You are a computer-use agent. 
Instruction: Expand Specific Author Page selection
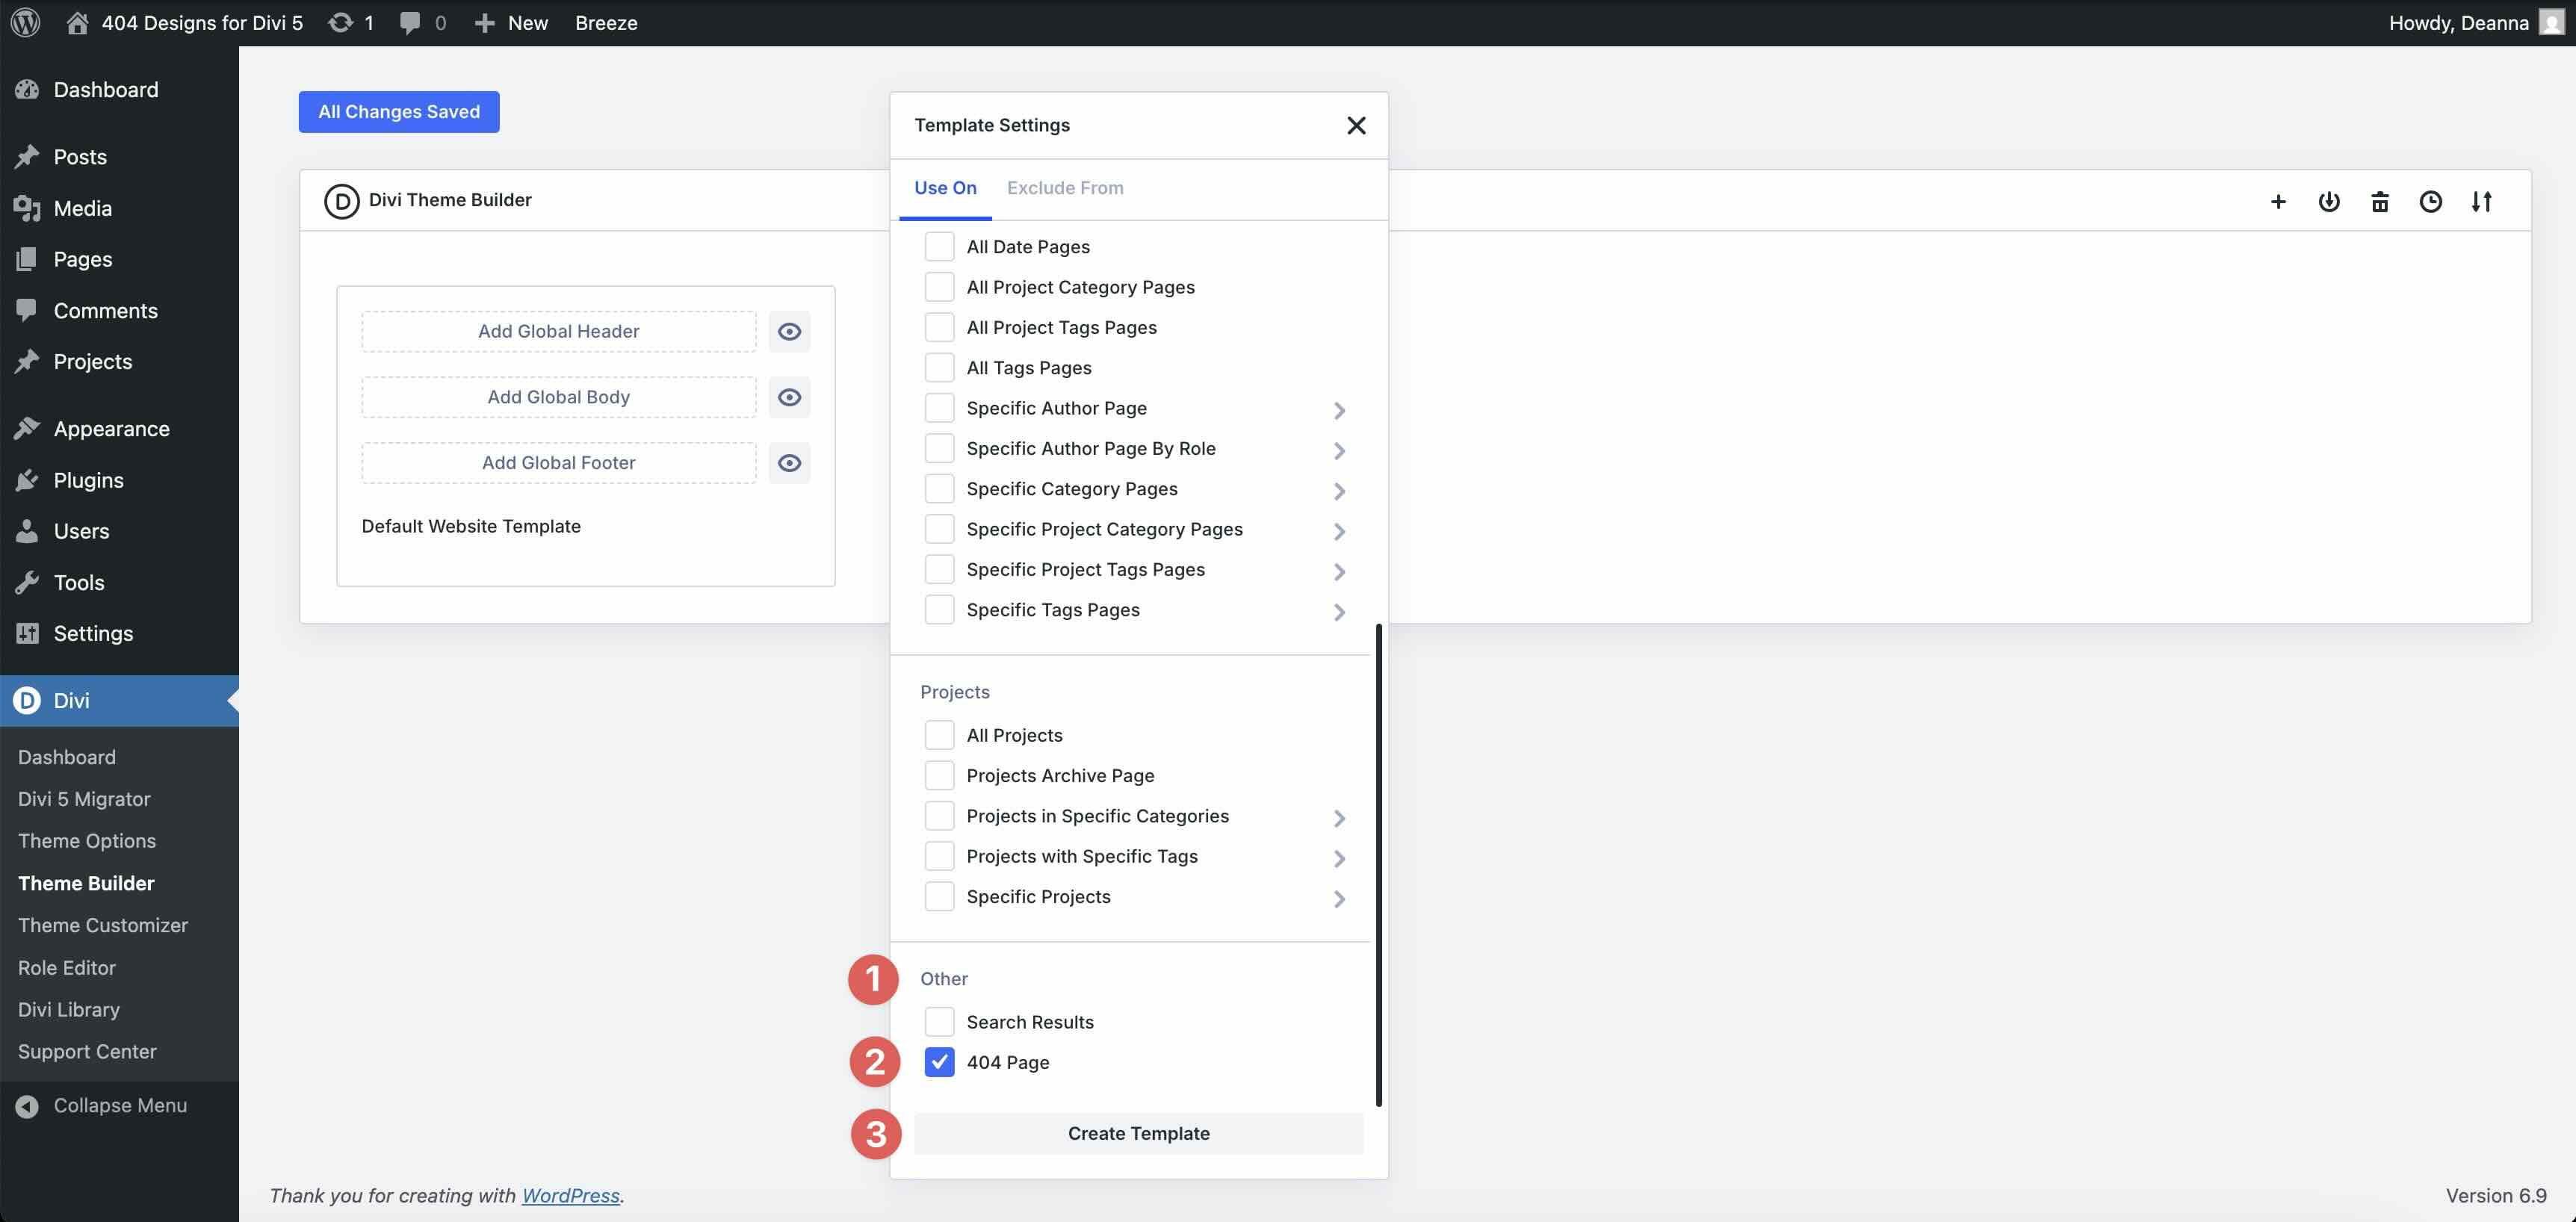tap(1340, 410)
